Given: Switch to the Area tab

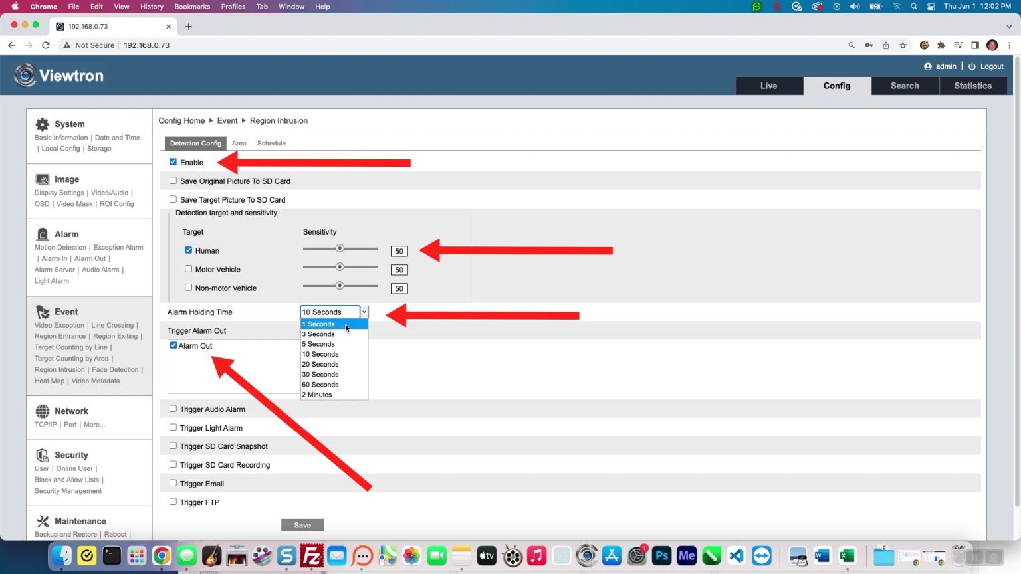Looking at the screenshot, I should (x=239, y=143).
